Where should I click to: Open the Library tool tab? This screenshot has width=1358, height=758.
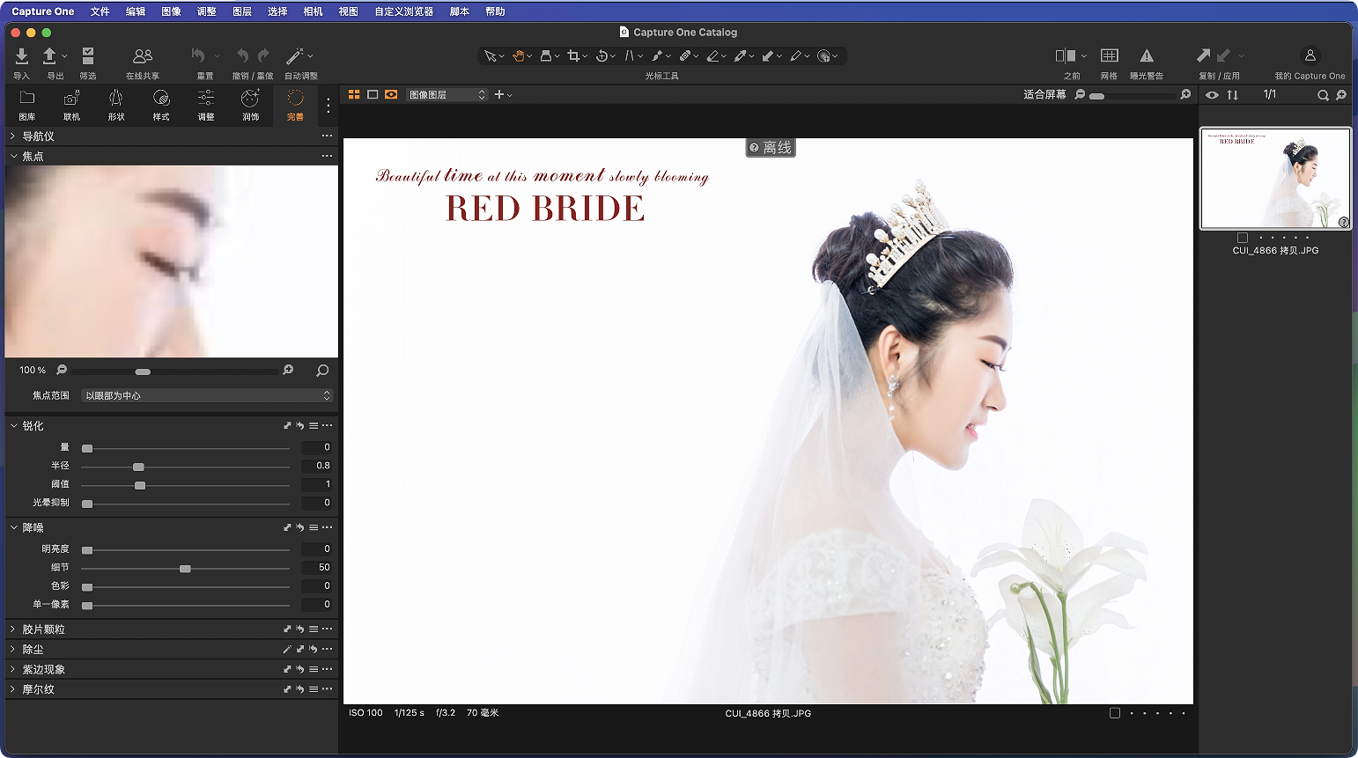pyautogui.click(x=27, y=103)
